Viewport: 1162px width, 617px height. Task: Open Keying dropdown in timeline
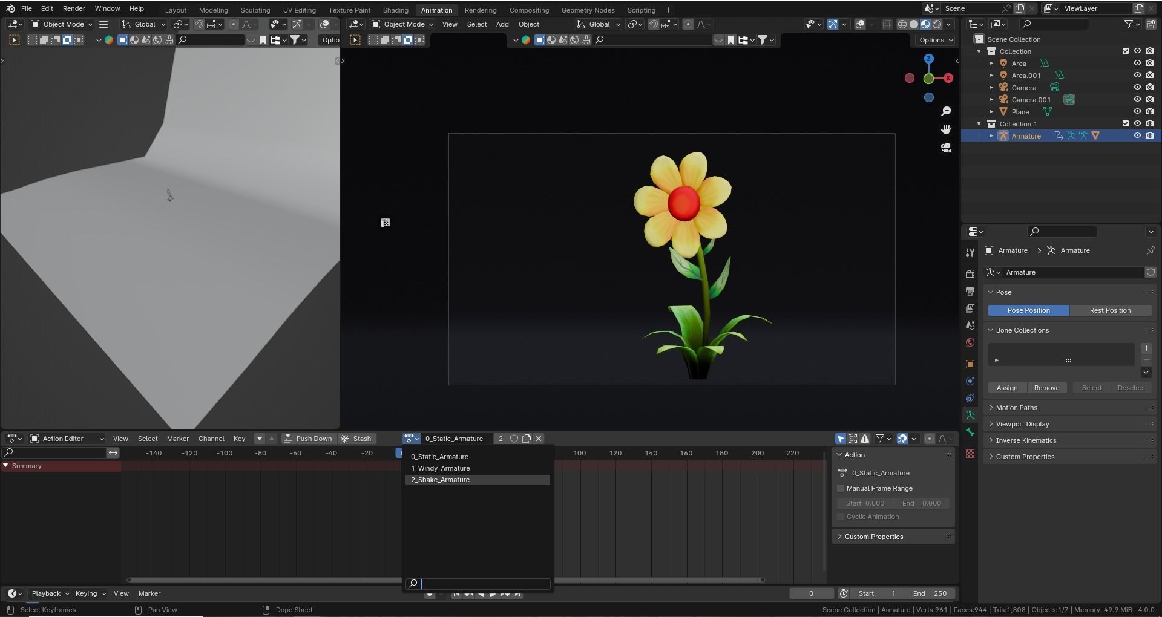pos(90,593)
